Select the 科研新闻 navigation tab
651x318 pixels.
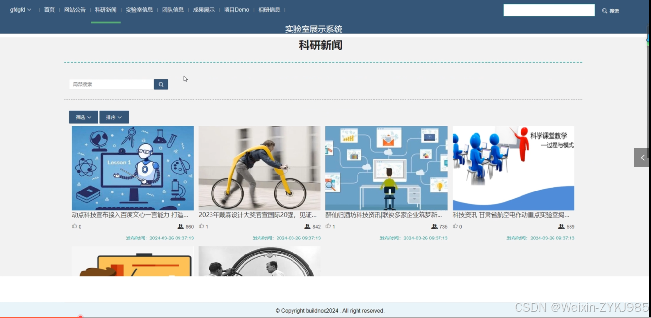(x=106, y=10)
